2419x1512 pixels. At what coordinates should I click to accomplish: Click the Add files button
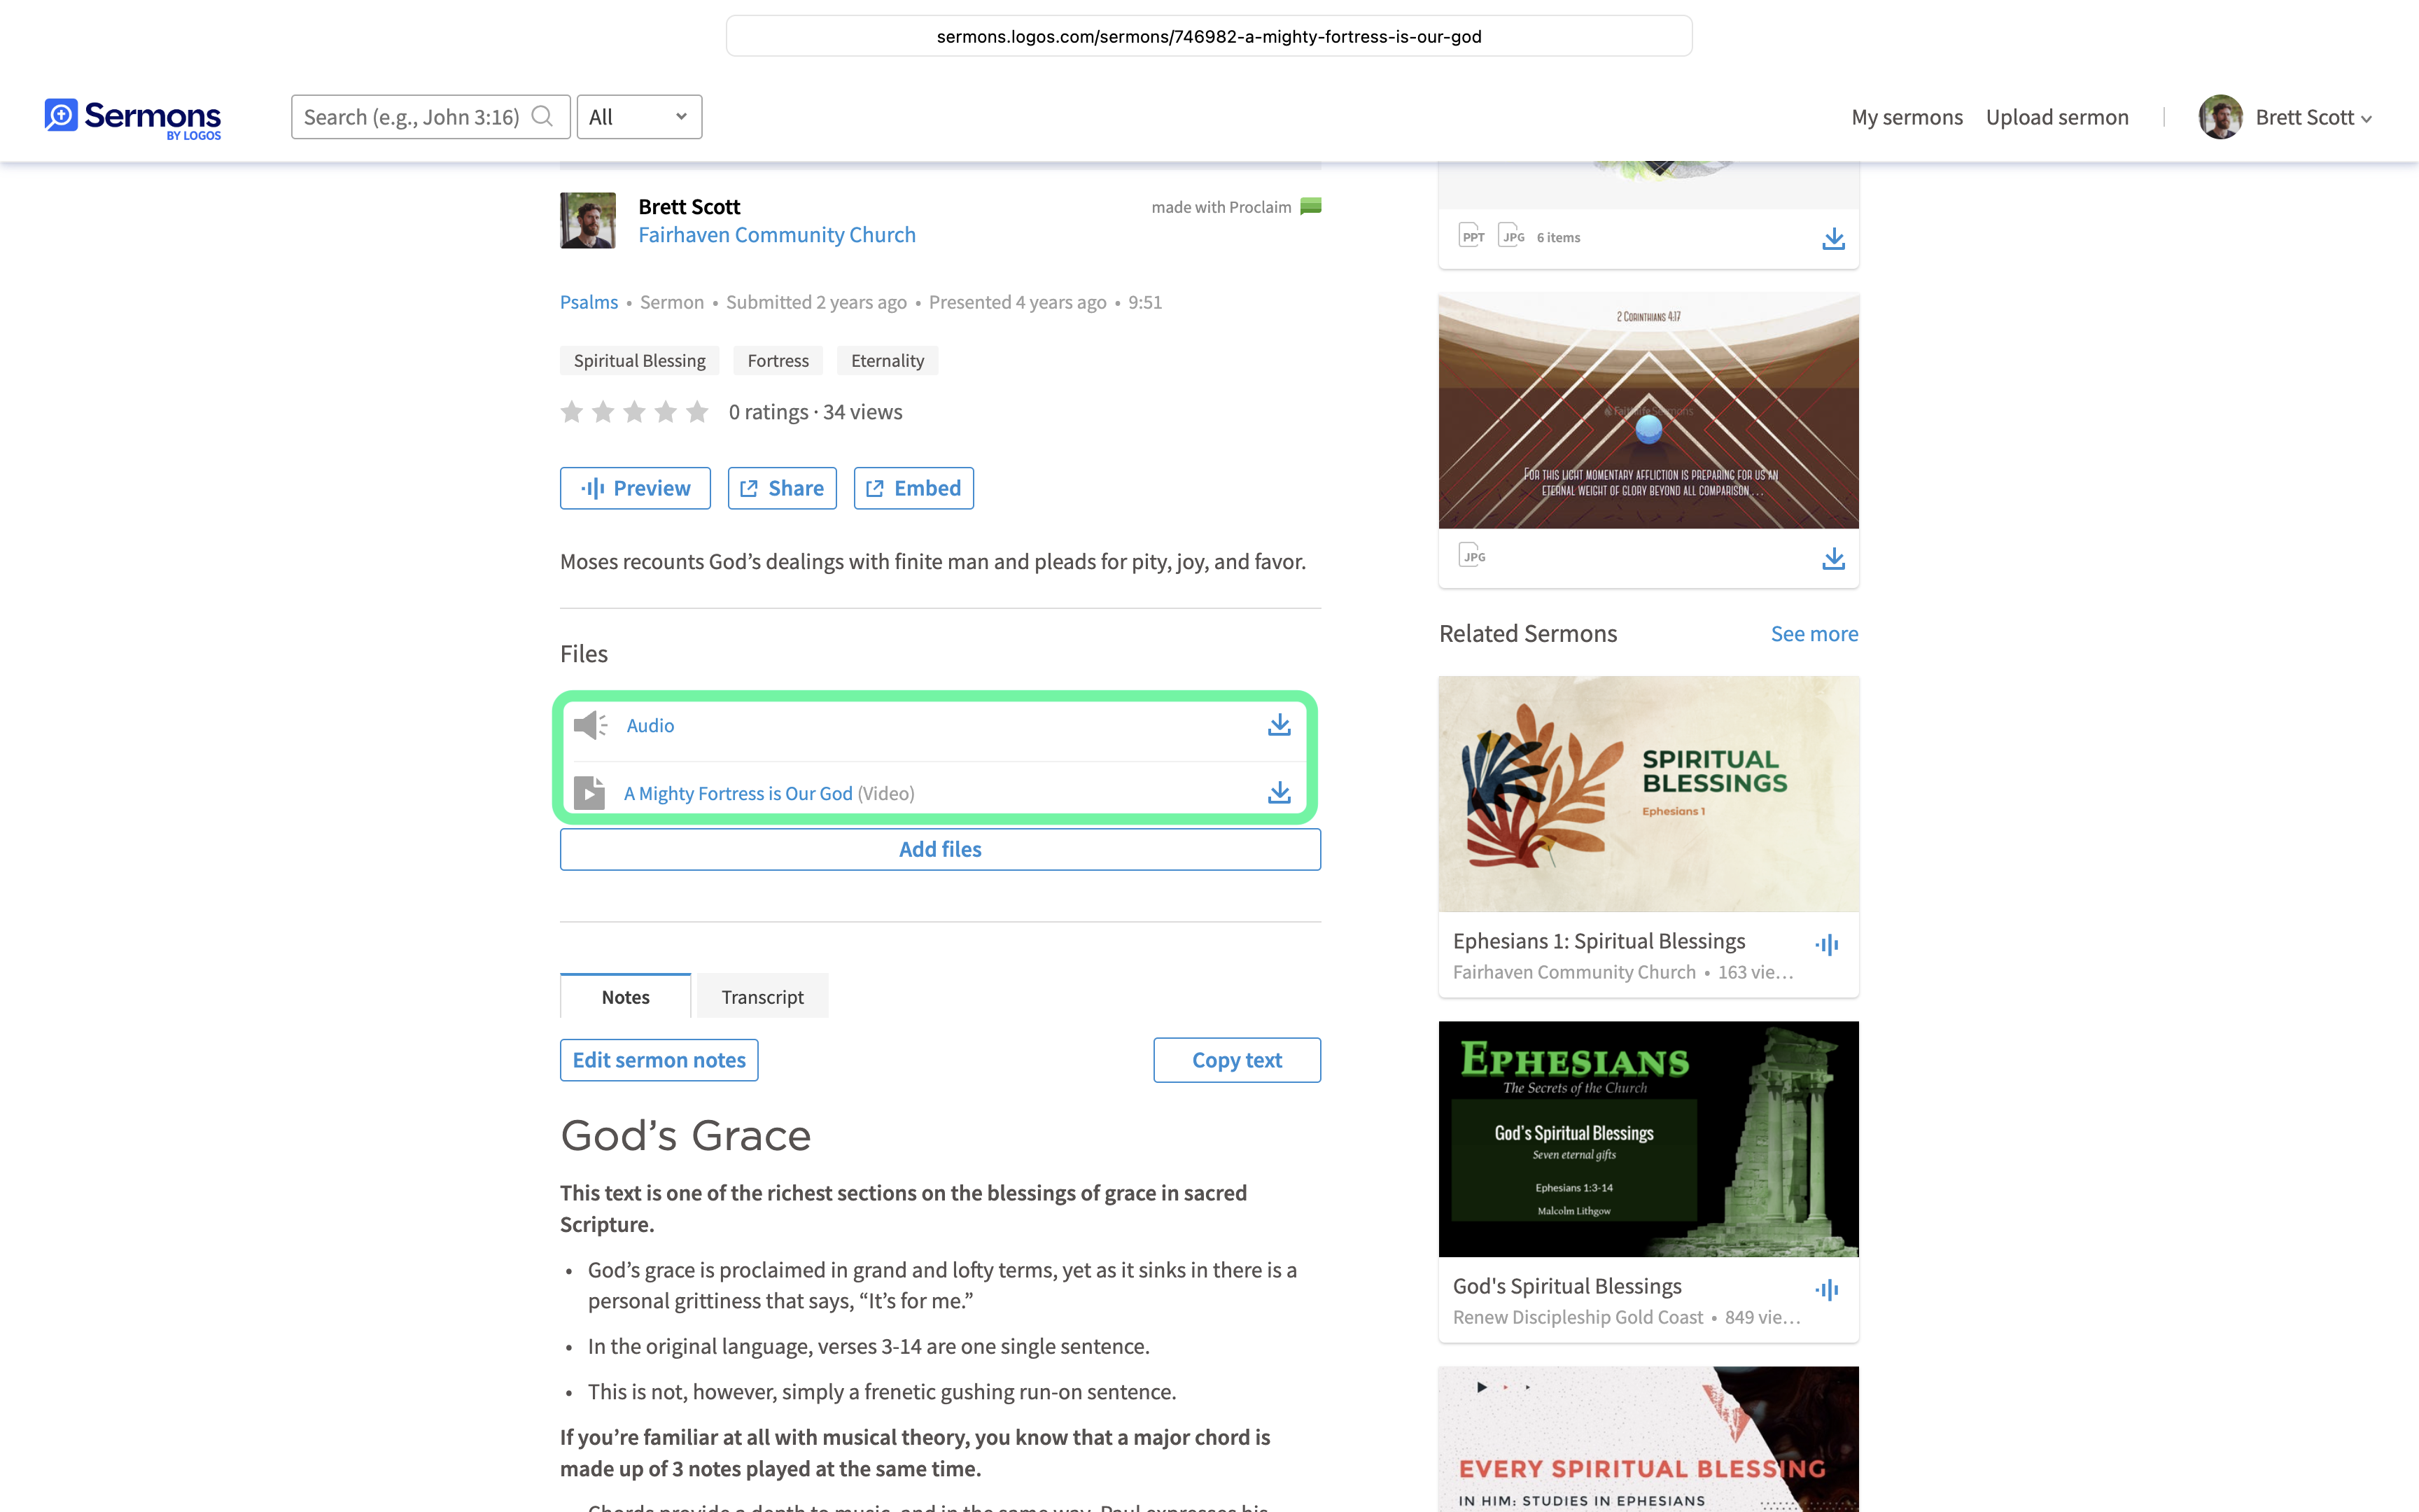coord(939,849)
